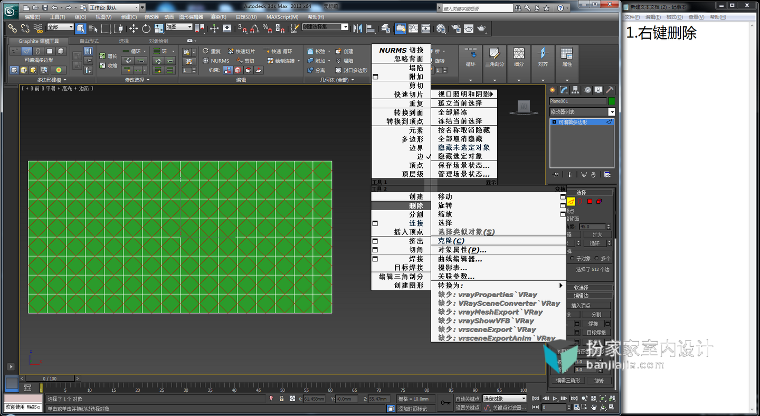Open 移动 transform settings box in quad menu
The width and height of the screenshot is (760, 416).
[x=563, y=196]
